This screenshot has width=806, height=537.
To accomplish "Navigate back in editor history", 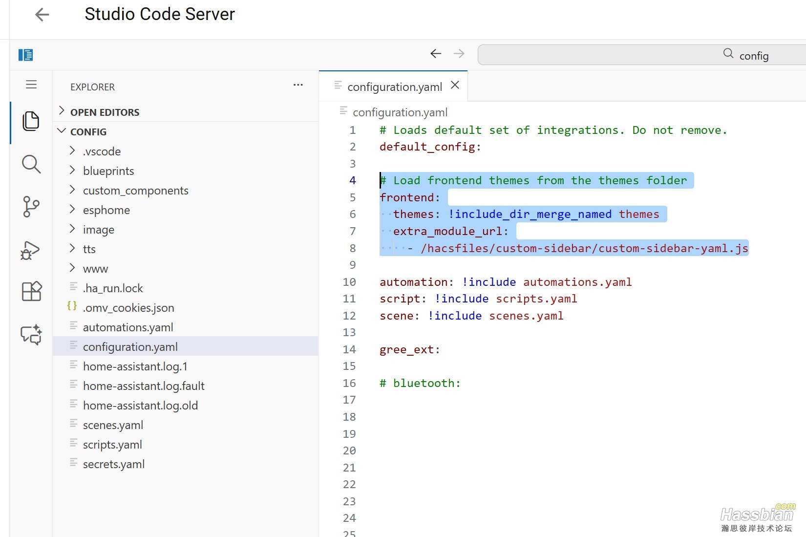I will point(436,54).
